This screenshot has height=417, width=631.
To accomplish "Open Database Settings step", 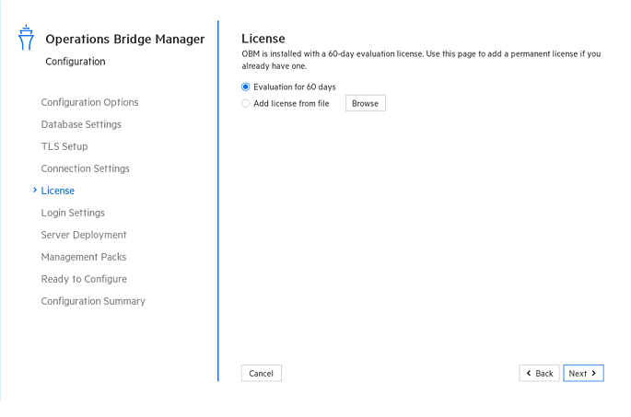I will coord(81,124).
